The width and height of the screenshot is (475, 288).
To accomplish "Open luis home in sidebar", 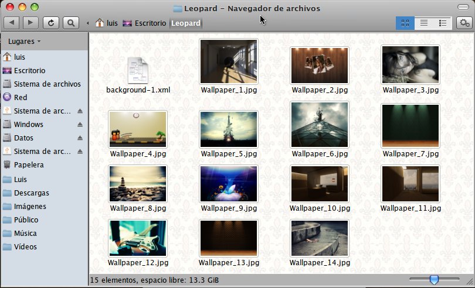I will click(x=44, y=57).
